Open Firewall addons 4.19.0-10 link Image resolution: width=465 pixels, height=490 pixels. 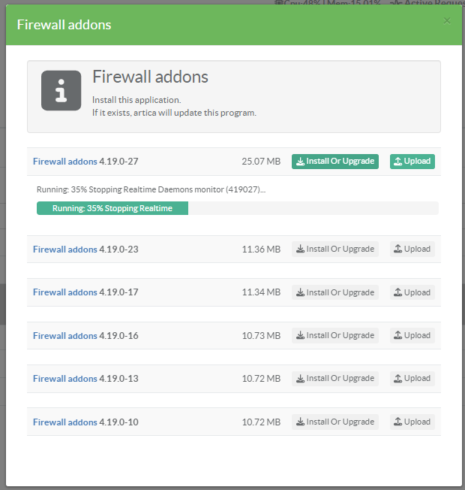coord(65,422)
